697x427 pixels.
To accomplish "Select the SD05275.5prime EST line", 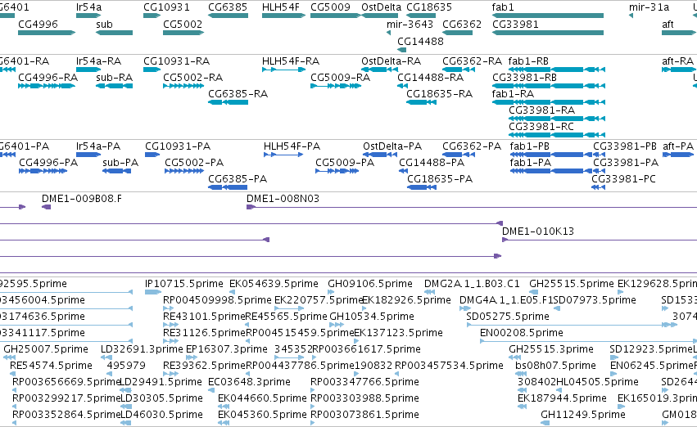I will pyautogui.click(x=572, y=325).
